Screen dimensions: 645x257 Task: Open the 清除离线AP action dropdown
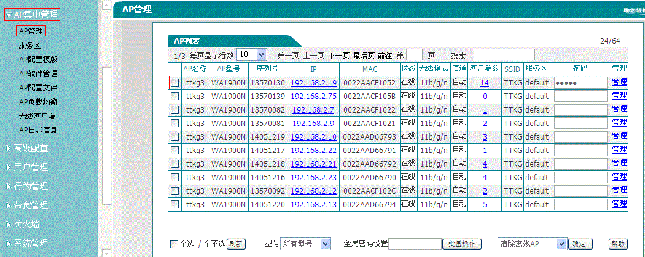click(x=533, y=244)
